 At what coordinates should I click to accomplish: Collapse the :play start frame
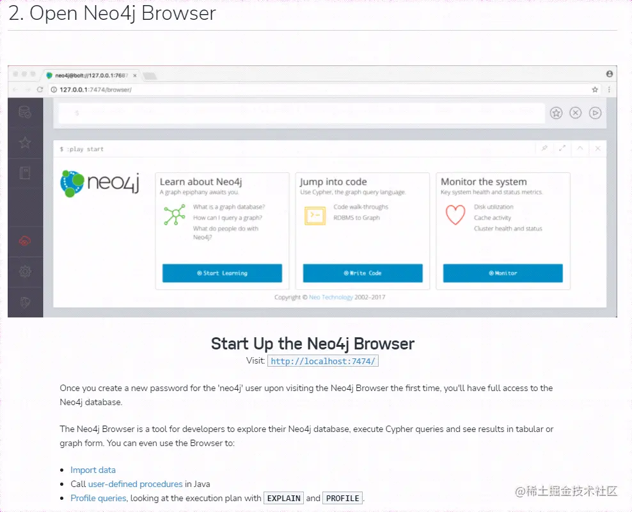(580, 148)
